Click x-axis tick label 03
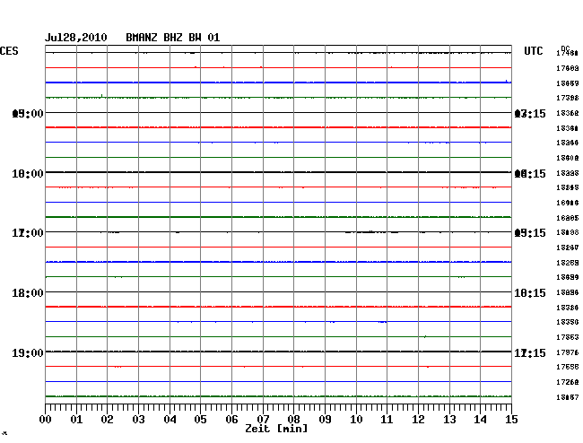This screenshot has height=443, width=583. 138,419
